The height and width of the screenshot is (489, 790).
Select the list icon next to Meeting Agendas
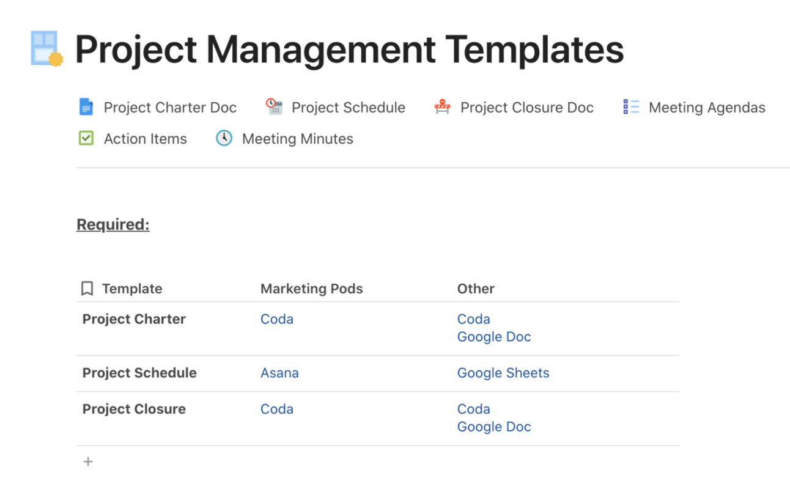631,107
